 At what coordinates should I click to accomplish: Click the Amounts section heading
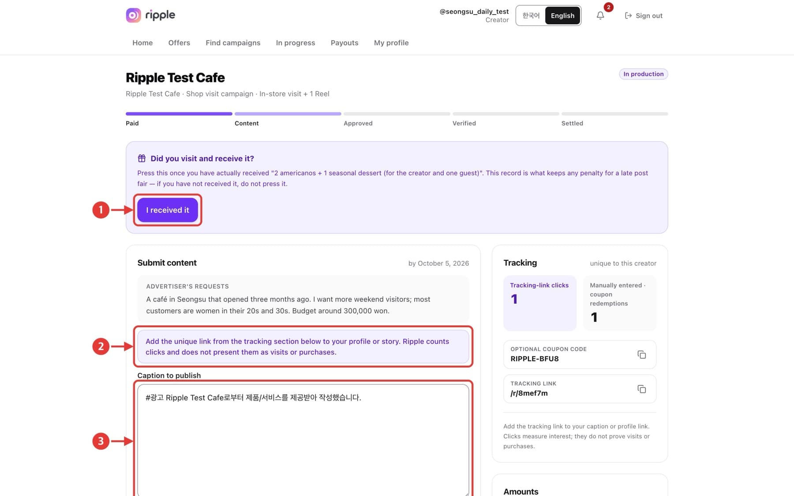tap(521, 491)
